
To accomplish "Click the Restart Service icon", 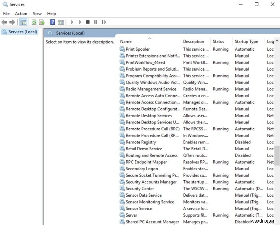I will pos(104,22).
